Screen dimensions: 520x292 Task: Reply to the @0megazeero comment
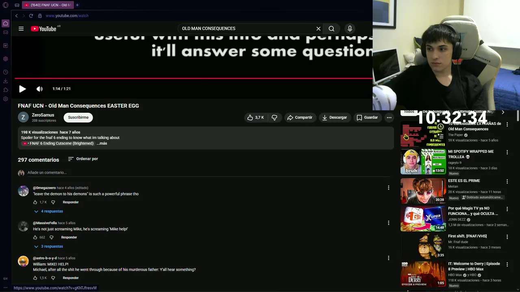71,202
